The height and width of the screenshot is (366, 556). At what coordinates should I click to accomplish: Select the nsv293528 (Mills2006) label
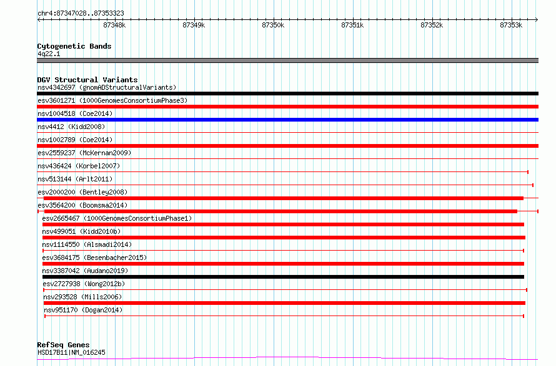tap(82, 297)
